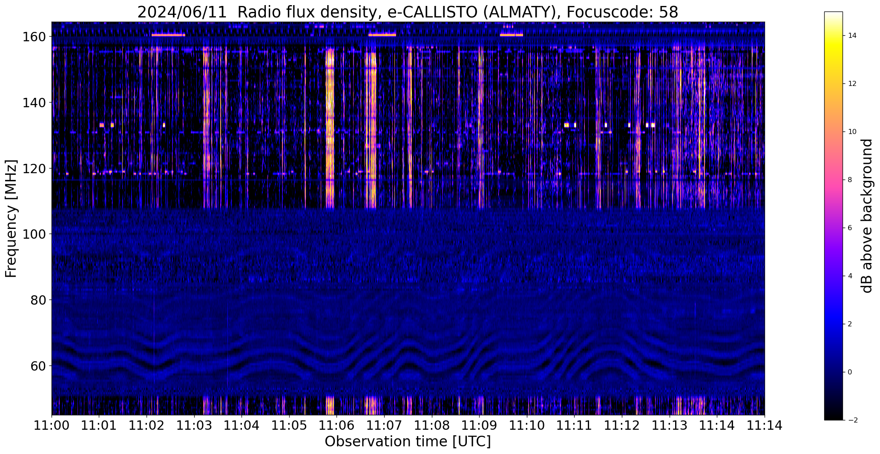Screen dimensions: 880x454
Task: Click the 11:06 time tick label
Action: pos(337,425)
